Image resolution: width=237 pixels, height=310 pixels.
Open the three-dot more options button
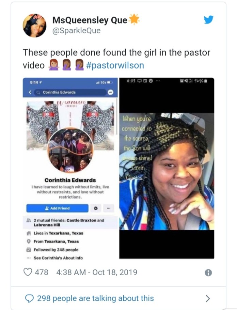point(109,208)
